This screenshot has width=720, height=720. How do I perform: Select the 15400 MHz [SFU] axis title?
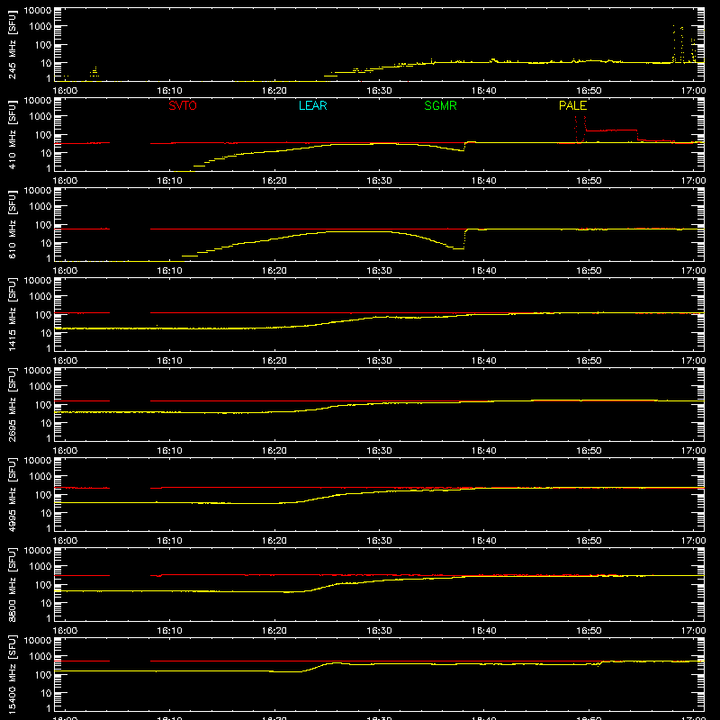point(12,674)
